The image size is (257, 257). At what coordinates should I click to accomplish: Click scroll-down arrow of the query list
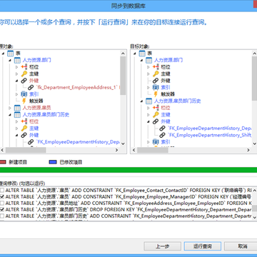pos(254,217)
